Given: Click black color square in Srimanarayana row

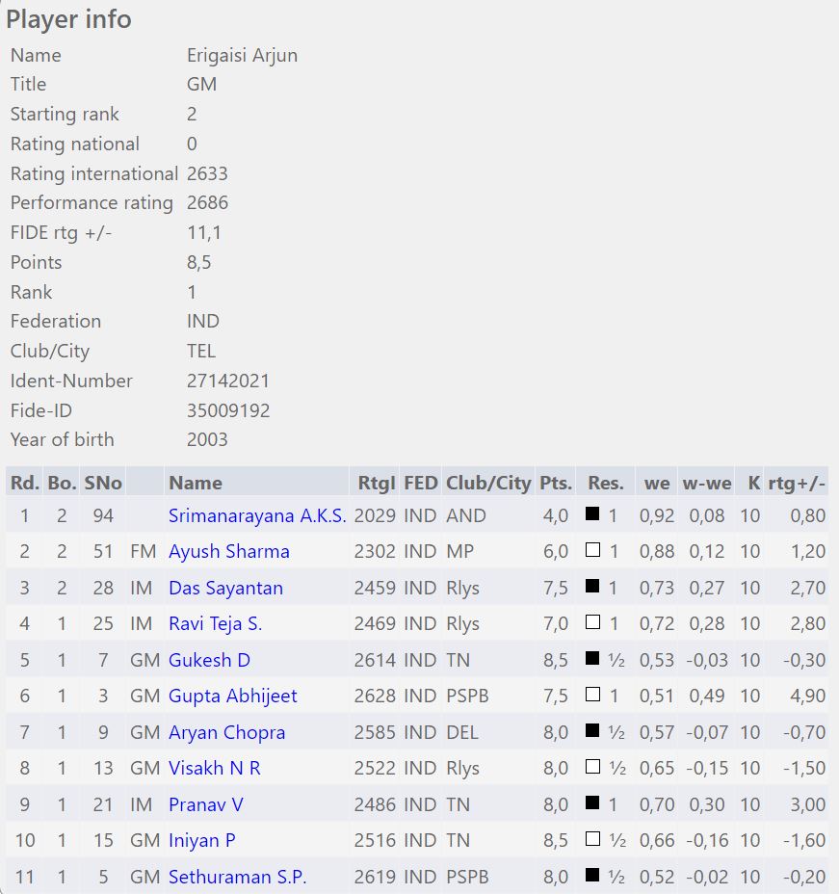Looking at the screenshot, I should pyautogui.click(x=592, y=515).
